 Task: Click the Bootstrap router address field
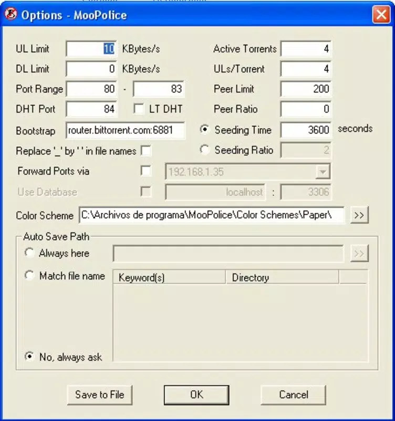click(x=126, y=130)
